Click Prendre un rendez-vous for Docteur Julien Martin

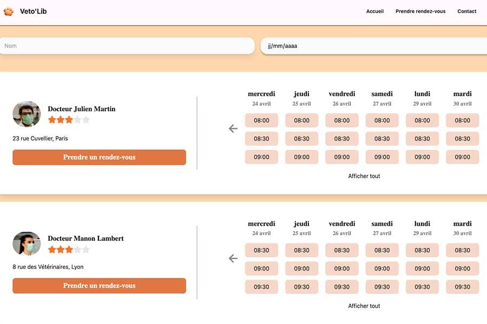pyautogui.click(x=99, y=157)
